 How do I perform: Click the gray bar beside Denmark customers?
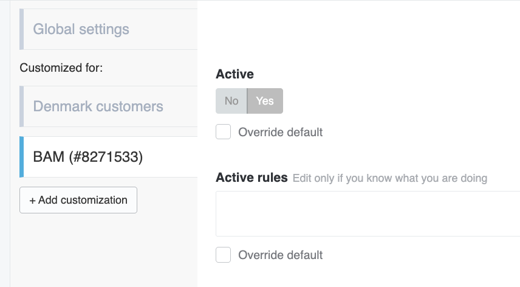tap(21, 106)
